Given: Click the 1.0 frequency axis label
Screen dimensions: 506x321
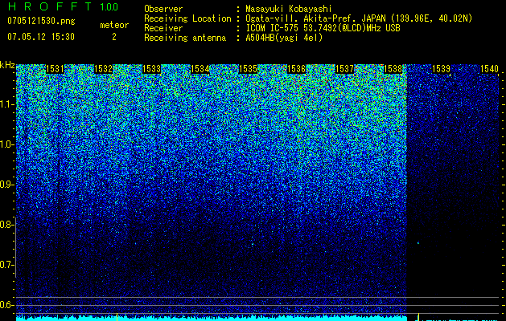Looking at the screenshot, I should point(7,144).
